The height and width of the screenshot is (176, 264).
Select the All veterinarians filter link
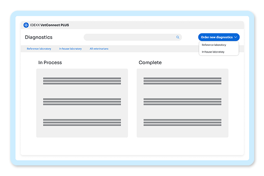tap(99, 48)
